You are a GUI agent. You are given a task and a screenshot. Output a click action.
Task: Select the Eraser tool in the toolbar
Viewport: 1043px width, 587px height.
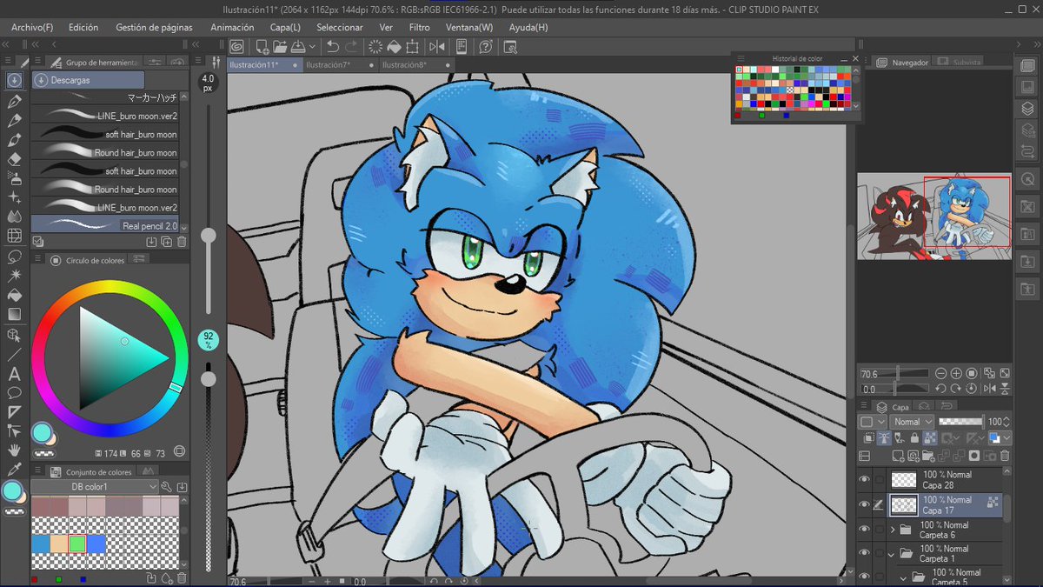pyautogui.click(x=14, y=159)
